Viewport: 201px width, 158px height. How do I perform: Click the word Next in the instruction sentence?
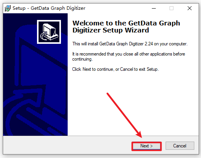click(x=87, y=69)
